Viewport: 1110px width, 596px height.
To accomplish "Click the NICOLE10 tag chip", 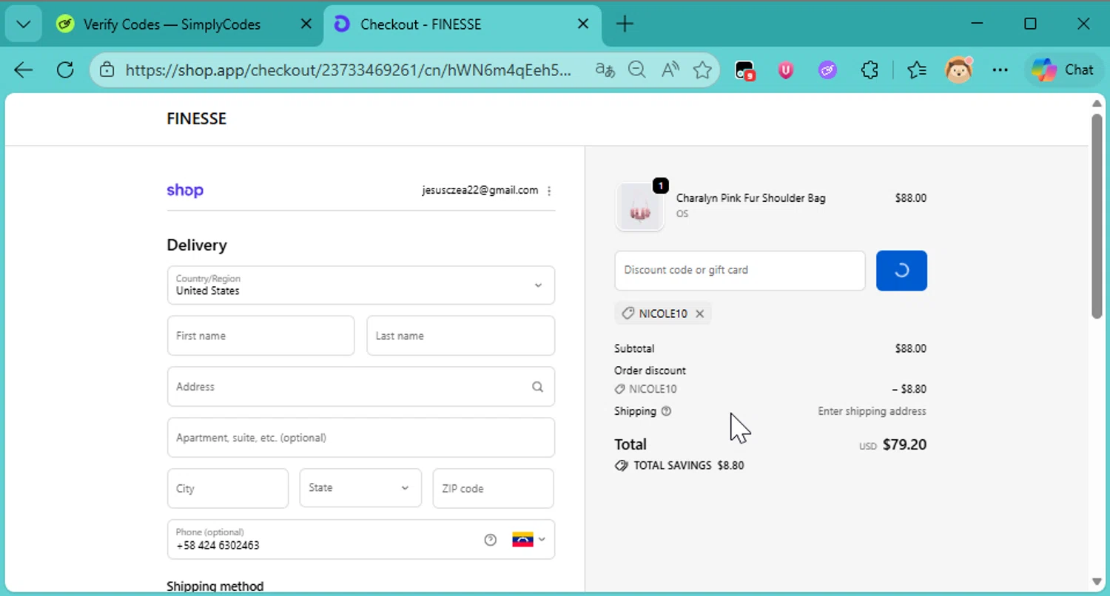I will (x=663, y=314).
